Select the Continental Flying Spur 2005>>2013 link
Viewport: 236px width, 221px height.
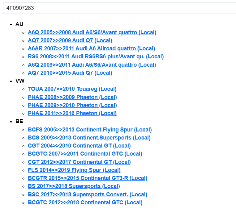tap(90, 130)
